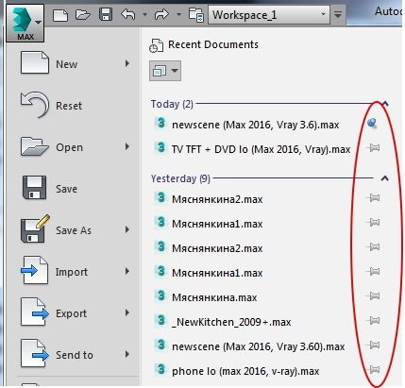405x388 pixels.
Task: Open recent file phone lo (max 2016, v-ray).max
Action: (x=245, y=371)
